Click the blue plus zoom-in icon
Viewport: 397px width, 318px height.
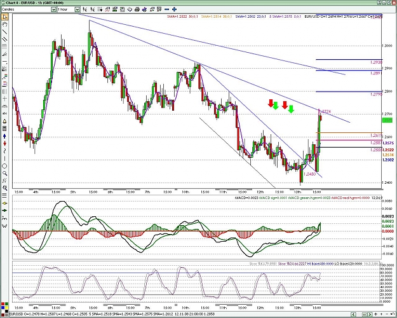click(x=175, y=10)
